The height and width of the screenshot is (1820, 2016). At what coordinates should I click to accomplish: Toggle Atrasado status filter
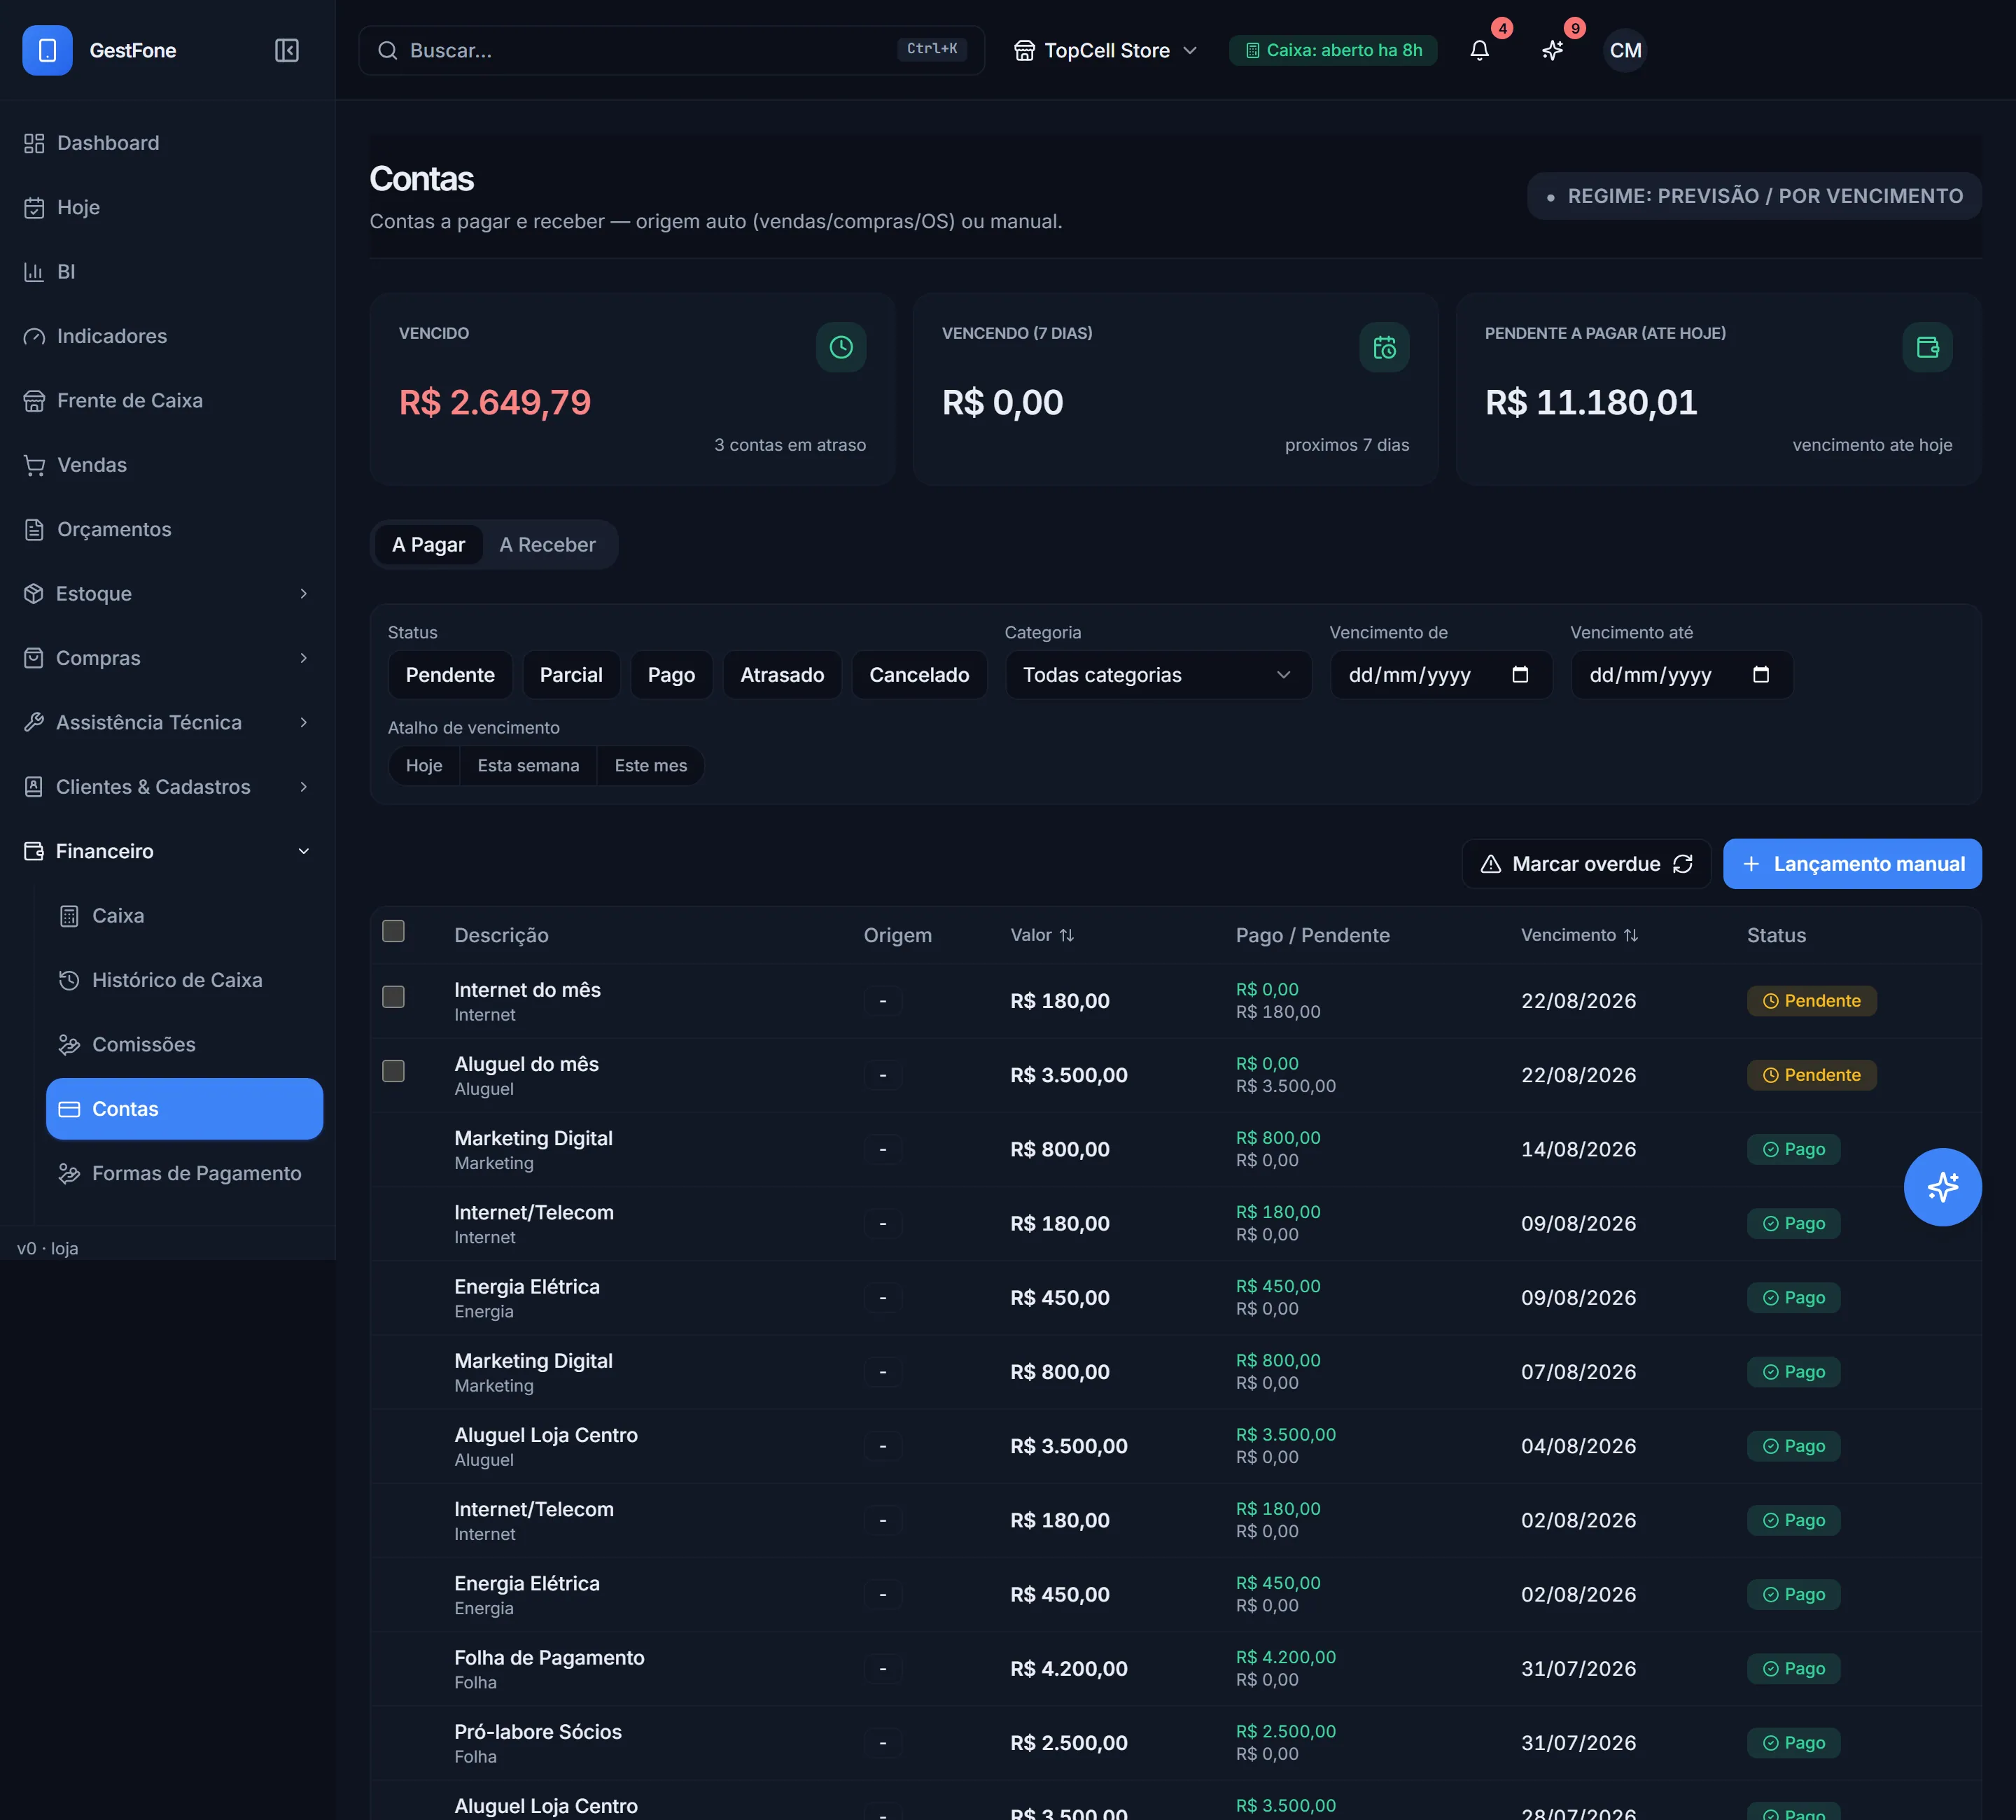point(782,675)
